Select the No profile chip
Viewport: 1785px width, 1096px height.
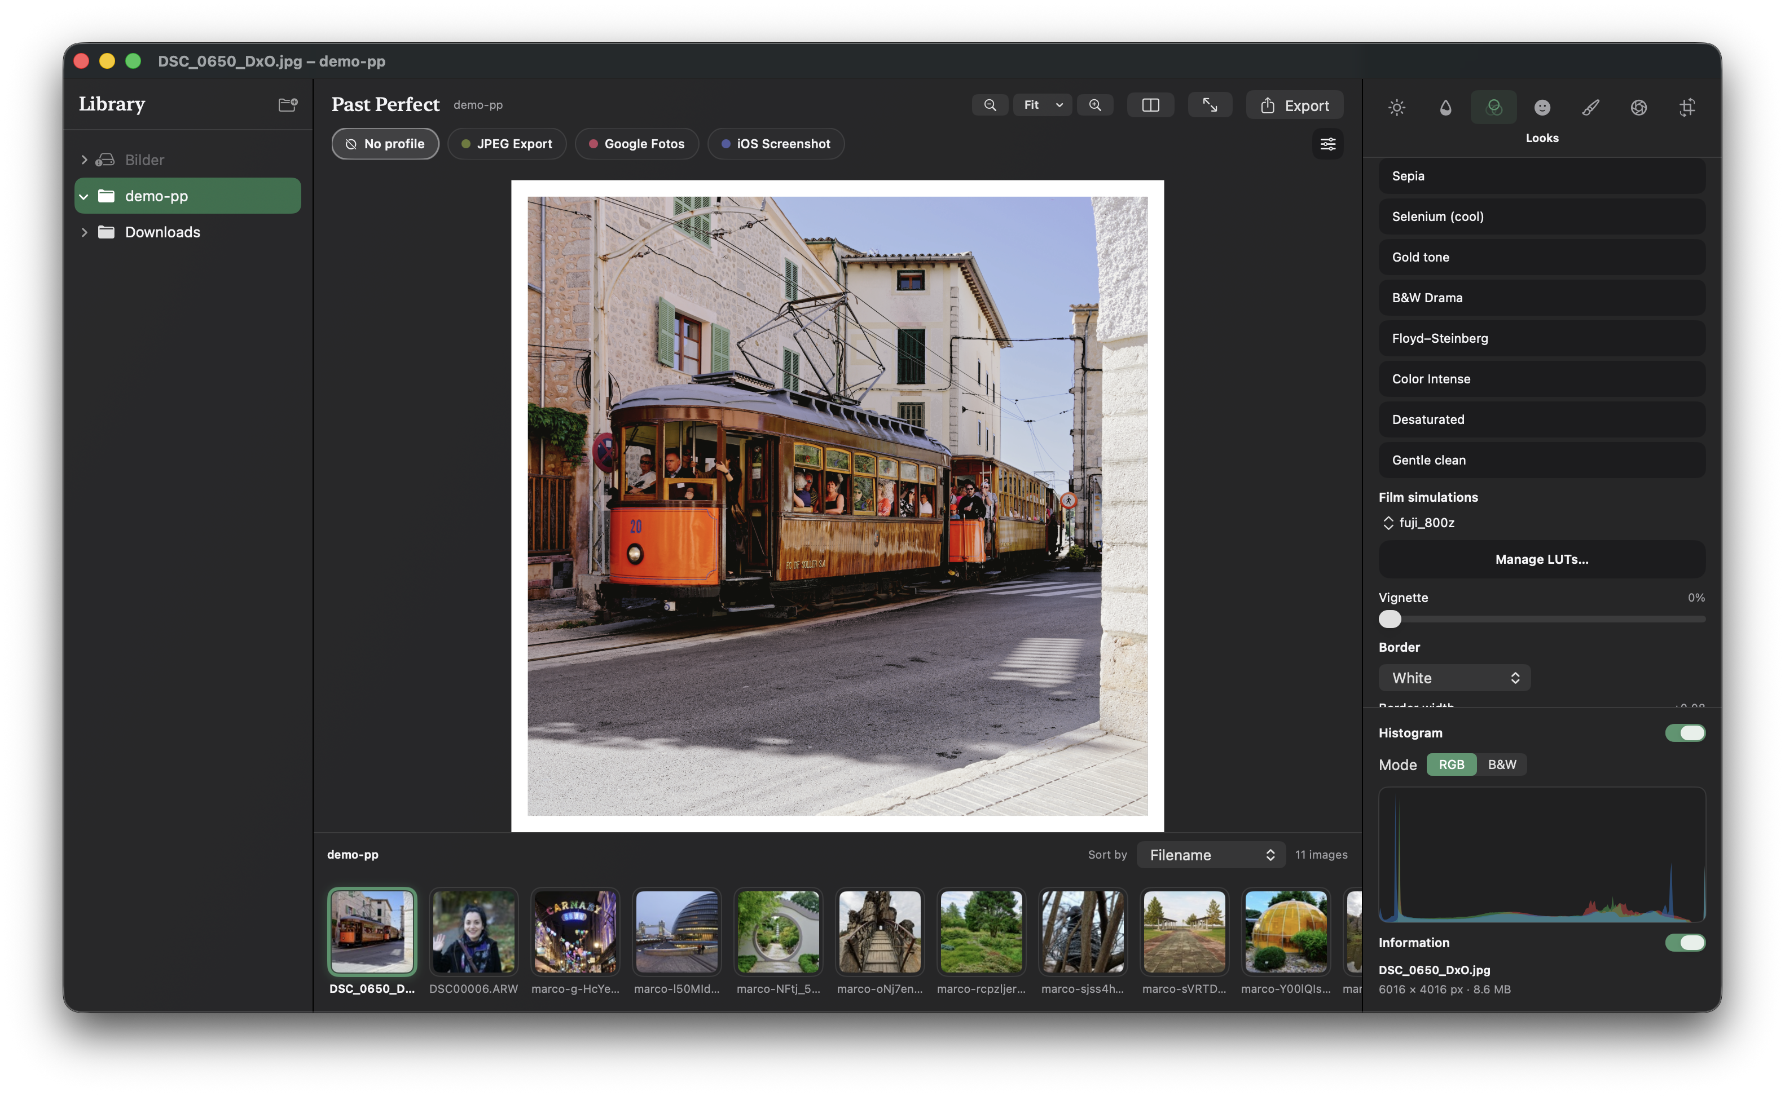coord(385,144)
